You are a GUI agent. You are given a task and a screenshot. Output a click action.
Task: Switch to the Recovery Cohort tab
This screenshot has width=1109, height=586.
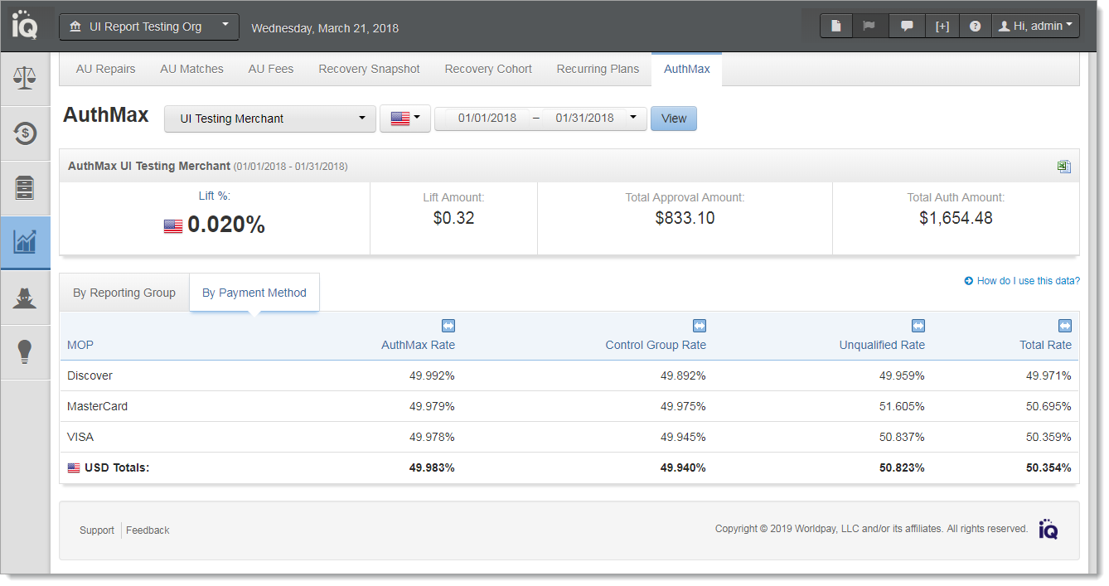488,69
